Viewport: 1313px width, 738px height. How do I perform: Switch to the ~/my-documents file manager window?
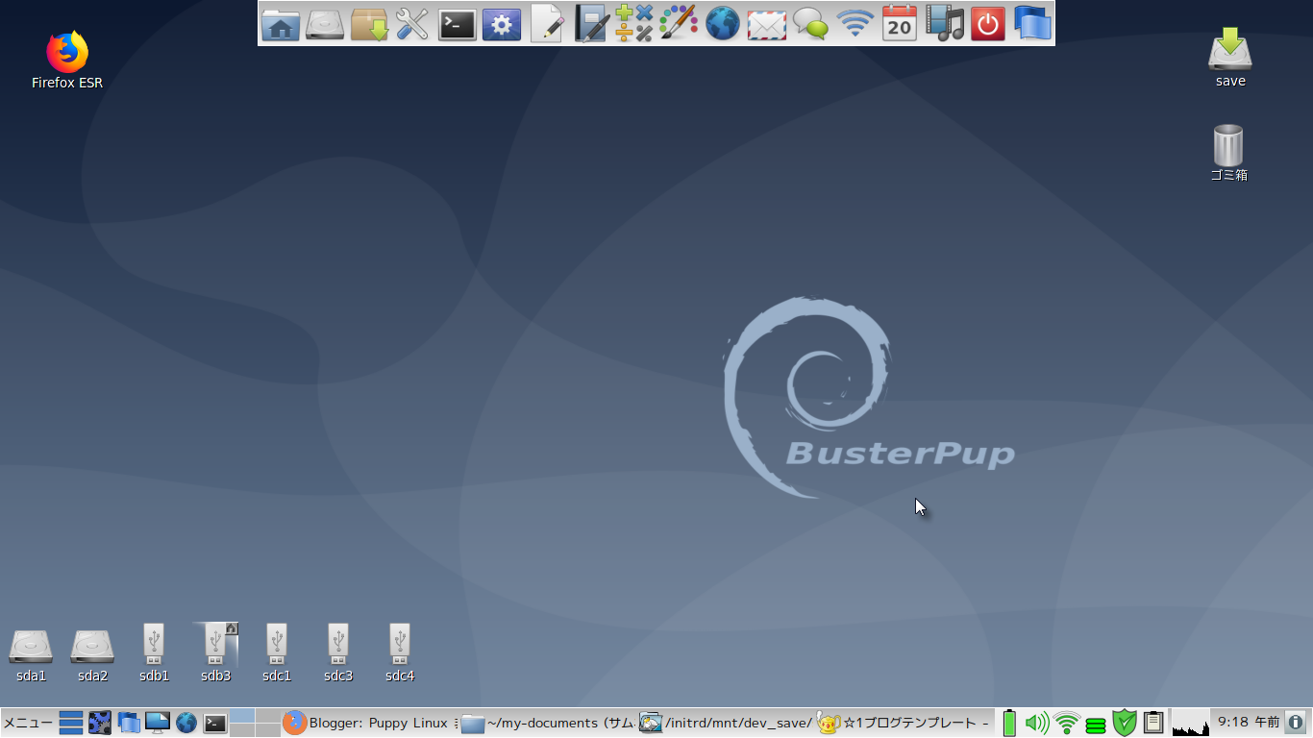tap(548, 723)
